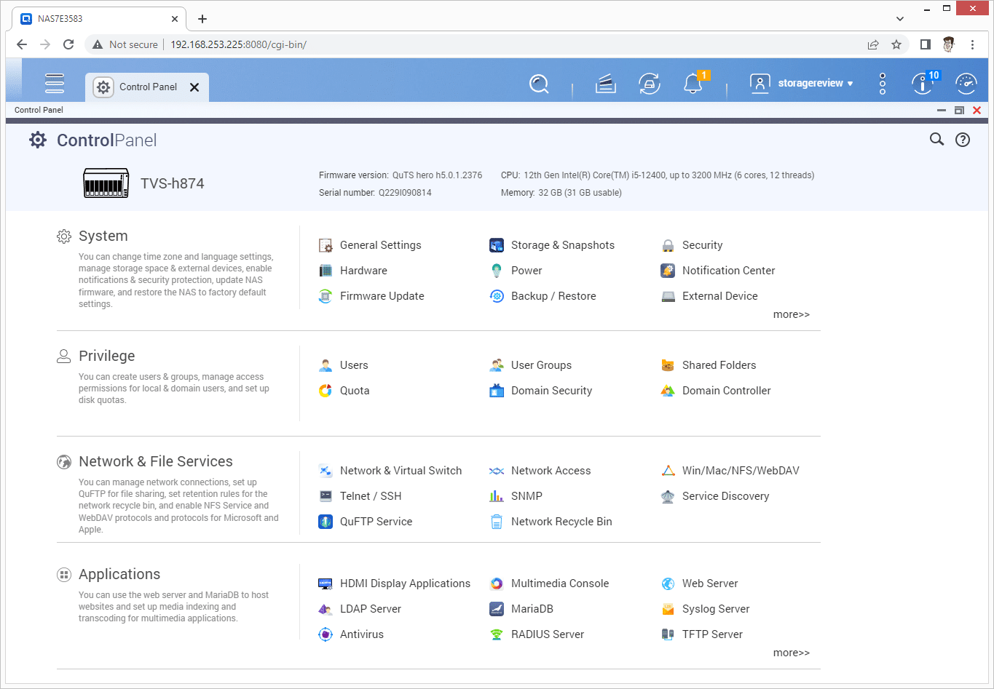Image resolution: width=994 pixels, height=689 pixels.
Task: Click the MariaDB icon
Action: (497, 609)
